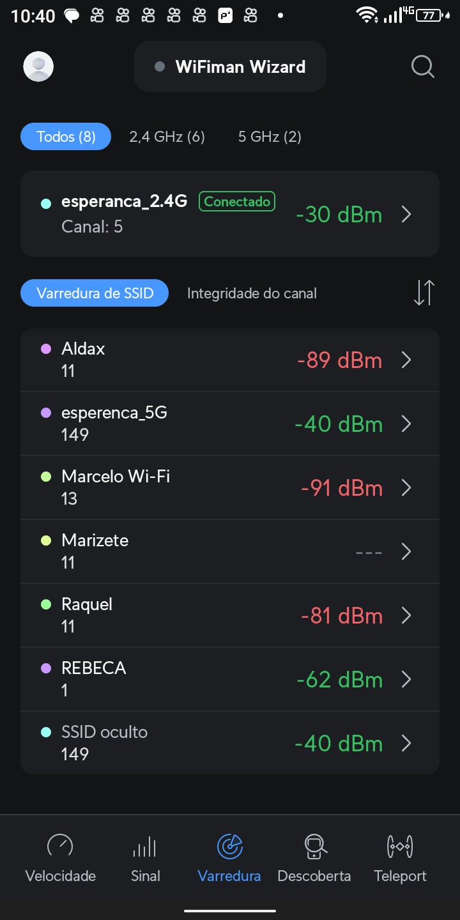Screen dimensions: 460x920
Task: Select the Varredura radar icon
Action: point(229,846)
